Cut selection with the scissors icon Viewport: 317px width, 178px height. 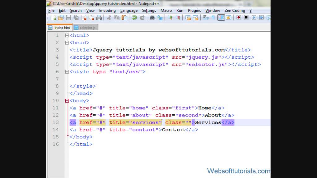click(109, 18)
